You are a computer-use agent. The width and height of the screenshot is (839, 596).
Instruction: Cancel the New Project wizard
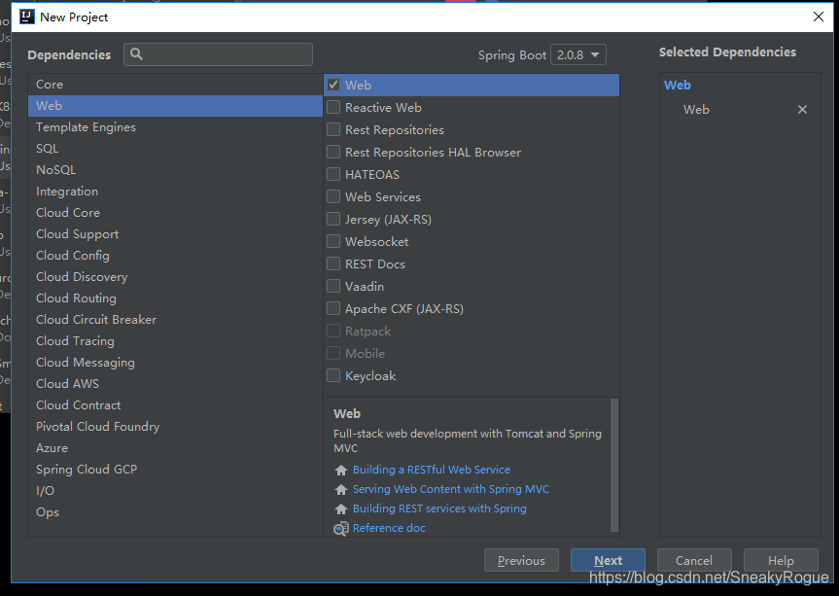pos(694,560)
